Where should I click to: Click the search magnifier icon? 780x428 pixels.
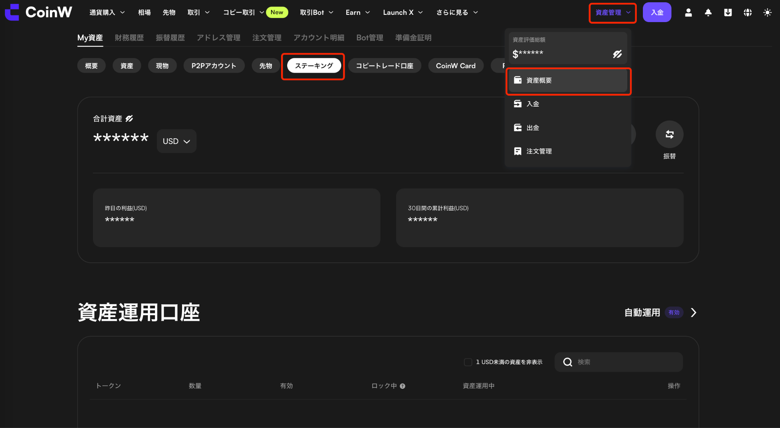[x=567, y=362]
